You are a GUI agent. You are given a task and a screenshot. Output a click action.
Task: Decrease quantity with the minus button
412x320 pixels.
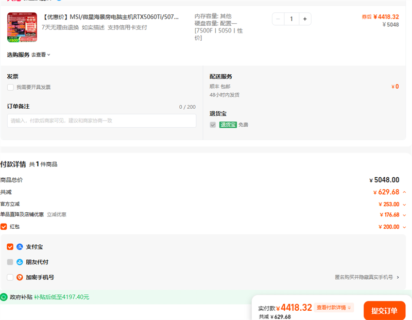click(x=279, y=19)
